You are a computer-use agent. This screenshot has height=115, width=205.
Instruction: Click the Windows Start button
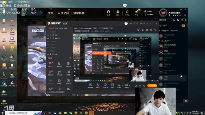pyautogui.click(x=3, y=113)
